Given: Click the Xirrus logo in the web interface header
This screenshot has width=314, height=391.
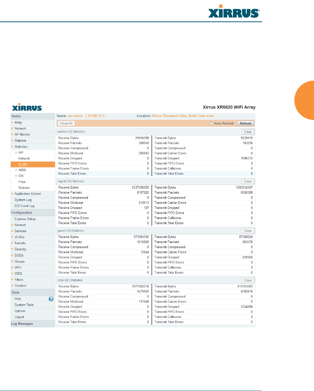Looking at the screenshot, I should coord(27,107).
